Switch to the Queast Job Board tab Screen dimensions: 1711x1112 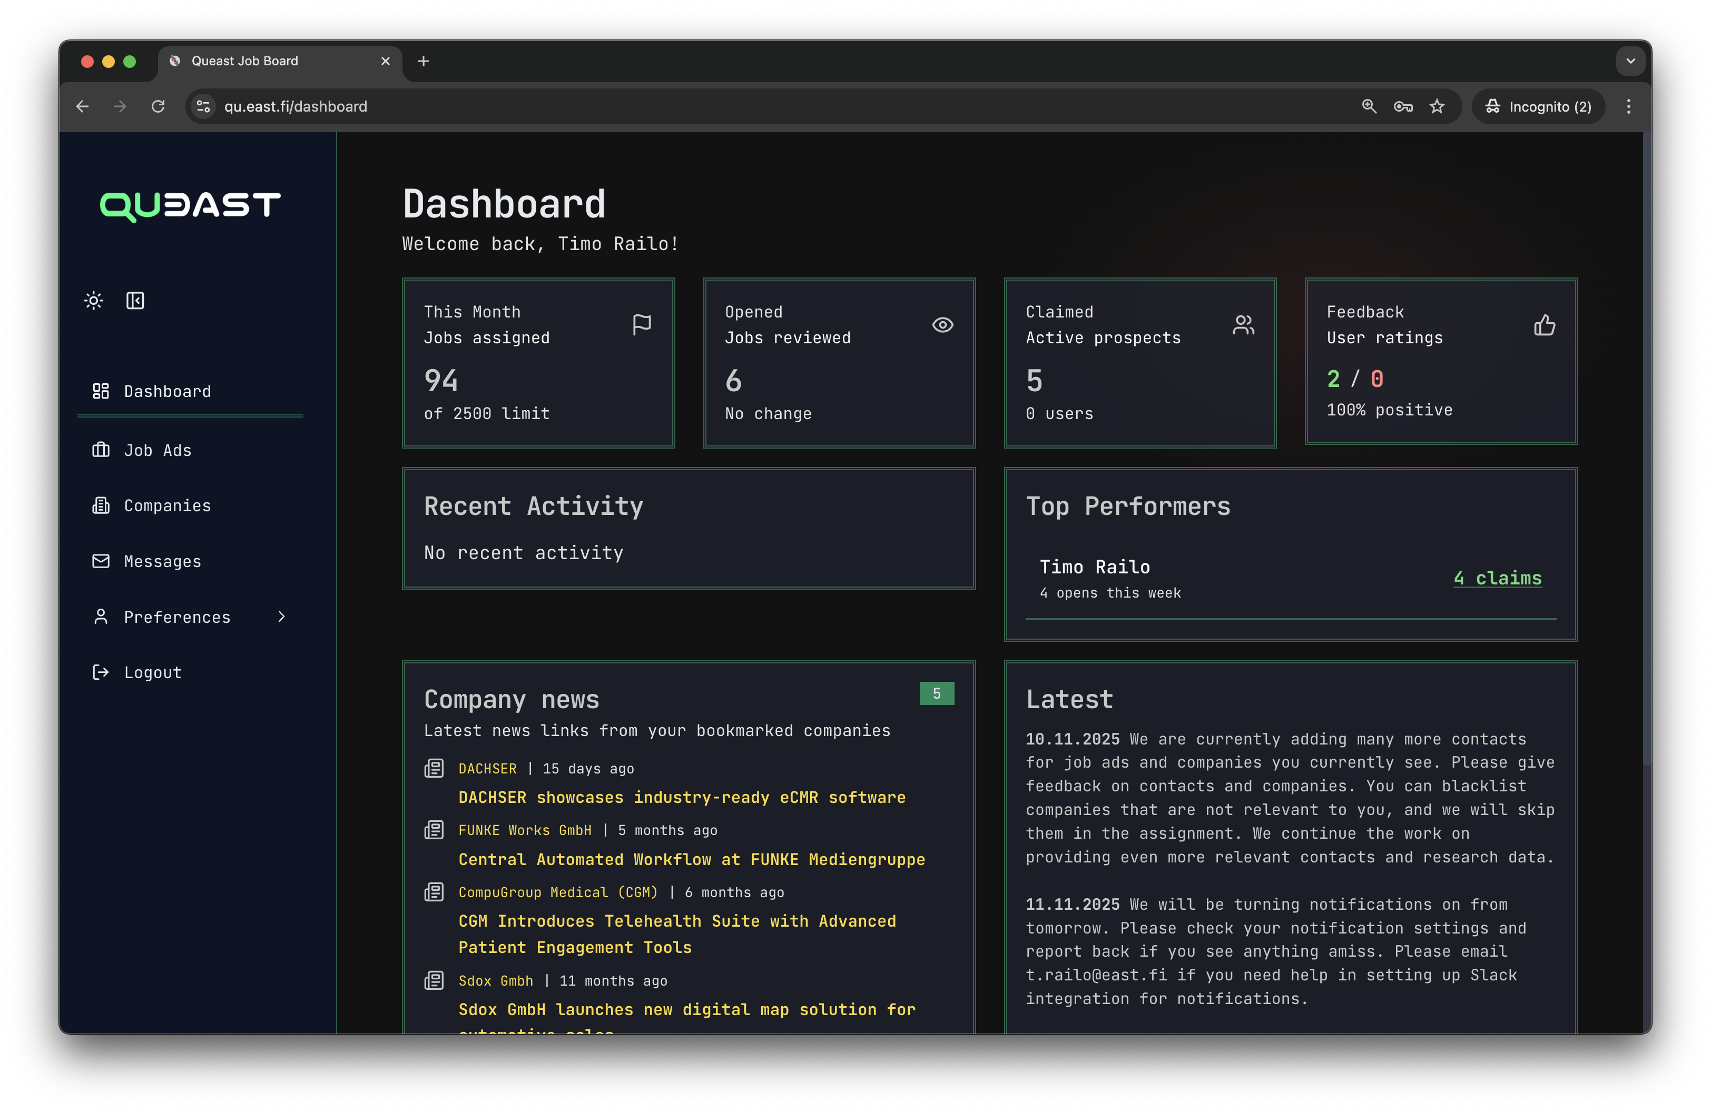click(x=244, y=61)
